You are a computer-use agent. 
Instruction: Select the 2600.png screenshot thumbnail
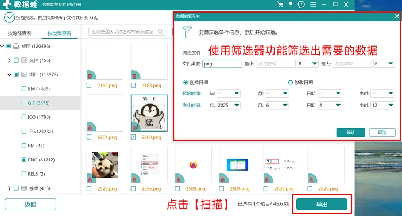(237, 165)
